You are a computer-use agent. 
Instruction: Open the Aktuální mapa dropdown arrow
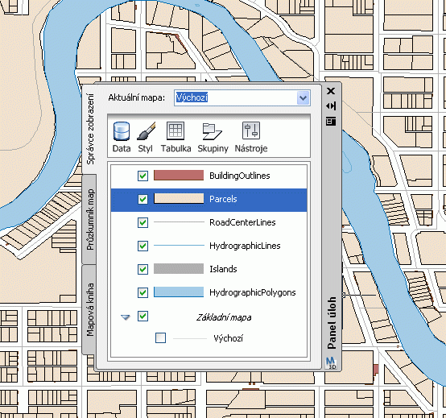303,98
